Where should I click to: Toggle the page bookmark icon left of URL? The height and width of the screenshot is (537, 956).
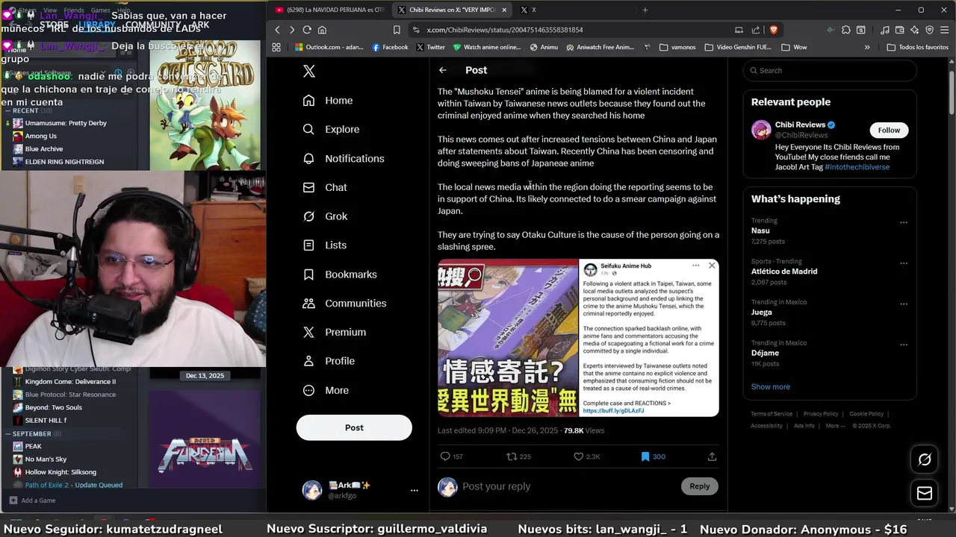tap(397, 30)
